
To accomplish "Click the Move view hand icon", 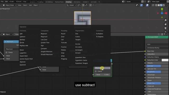I will click(x=166, y=24).
